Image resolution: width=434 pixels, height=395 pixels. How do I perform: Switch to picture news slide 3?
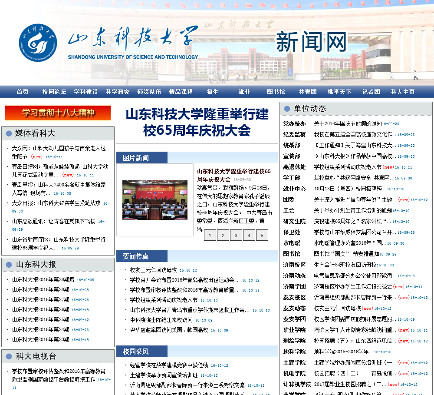coord(236,236)
